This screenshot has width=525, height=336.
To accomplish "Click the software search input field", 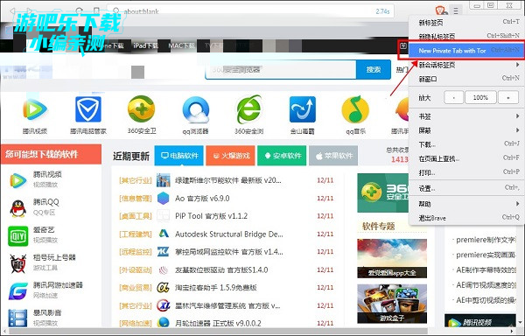I will [281, 70].
